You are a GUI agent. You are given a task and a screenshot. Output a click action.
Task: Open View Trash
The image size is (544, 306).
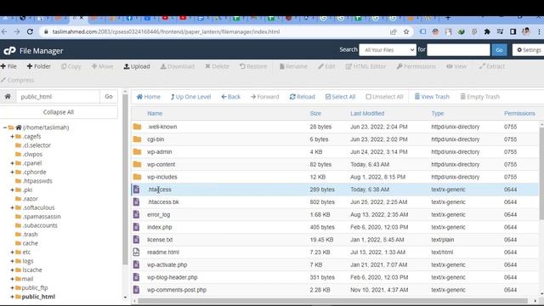click(432, 97)
